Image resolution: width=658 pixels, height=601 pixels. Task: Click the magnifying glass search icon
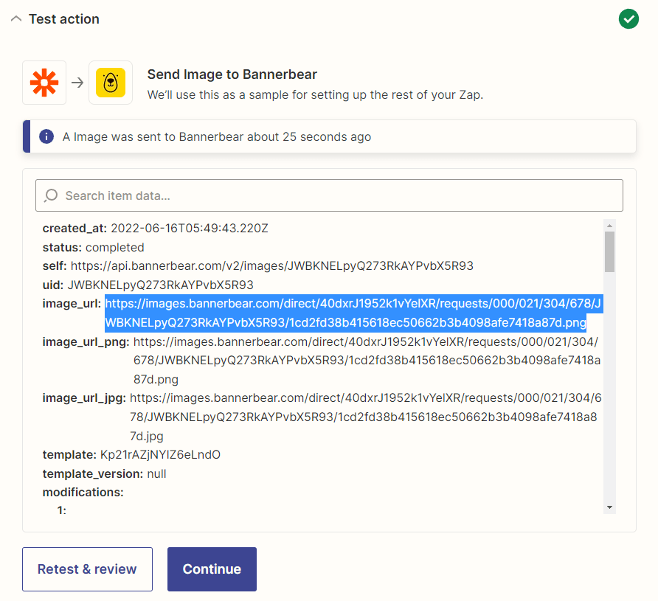tap(49, 195)
